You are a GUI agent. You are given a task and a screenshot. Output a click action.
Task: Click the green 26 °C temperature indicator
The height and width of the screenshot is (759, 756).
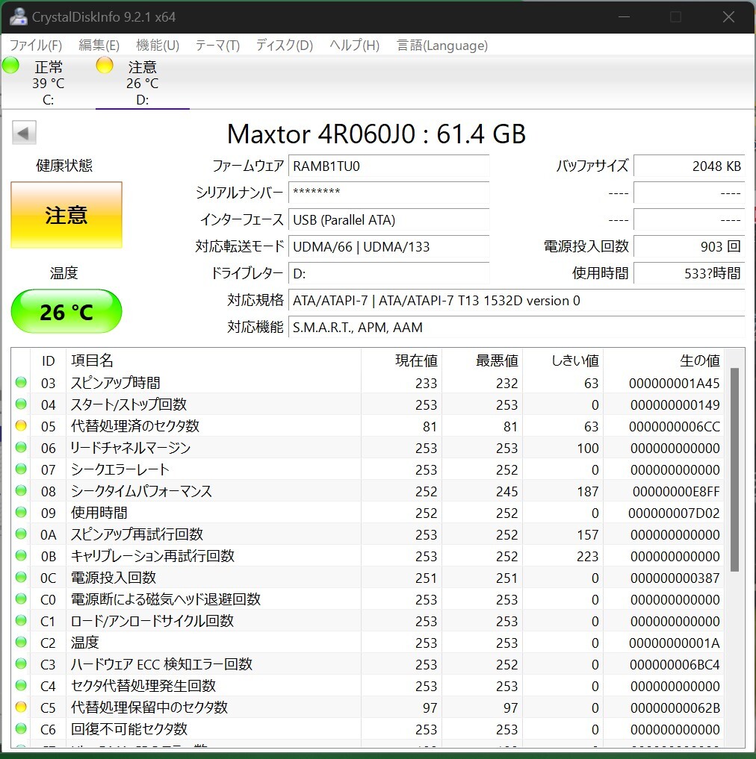coord(66,311)
